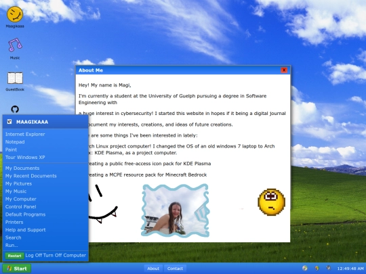366x274 pixels.
Task: Click the text mentioning University of Guelph
Action: [x=173, y=99]
